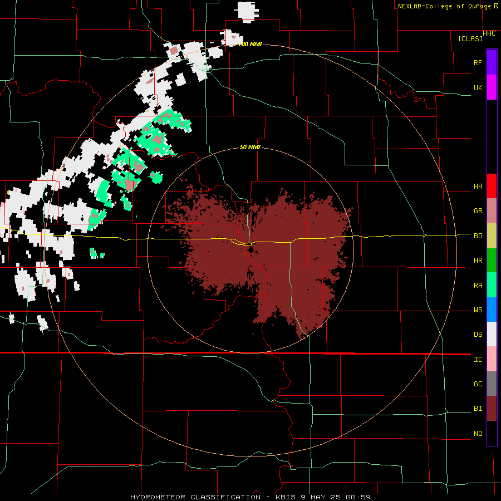Image resolution: width=501 pixels, height=501 pixels.
Task: Select the "BD" legend label
Action: click(478, 236)
